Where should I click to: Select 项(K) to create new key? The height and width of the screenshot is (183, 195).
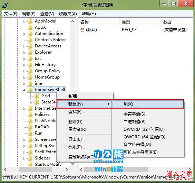click(148, 104)
